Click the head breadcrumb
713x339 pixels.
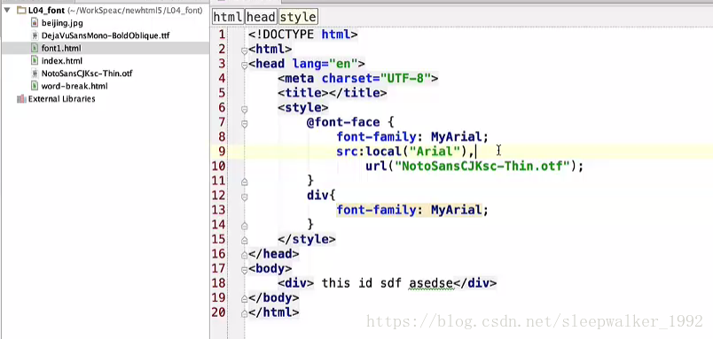click(x=261, y=17)
